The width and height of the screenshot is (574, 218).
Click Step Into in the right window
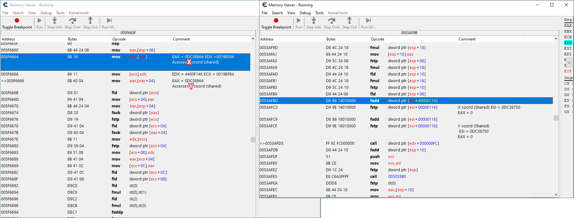[x=314, y=23]
